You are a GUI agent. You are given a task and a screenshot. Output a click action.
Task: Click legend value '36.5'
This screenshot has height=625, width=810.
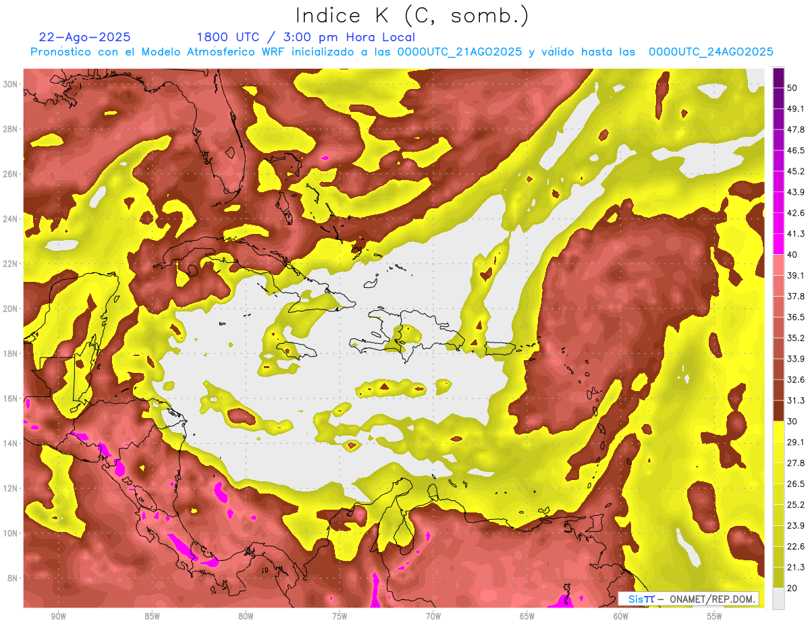pyautogui.click(x=796, y=317)
